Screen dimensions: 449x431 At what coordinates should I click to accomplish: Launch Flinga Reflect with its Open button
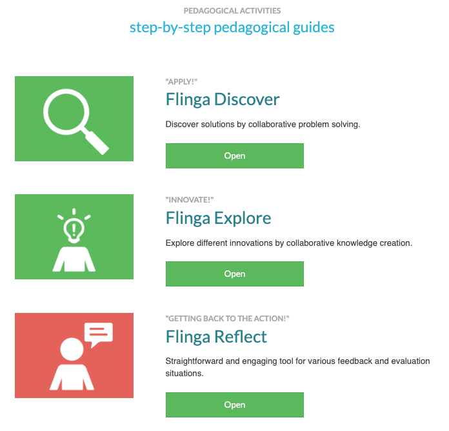tap(234, 405)
